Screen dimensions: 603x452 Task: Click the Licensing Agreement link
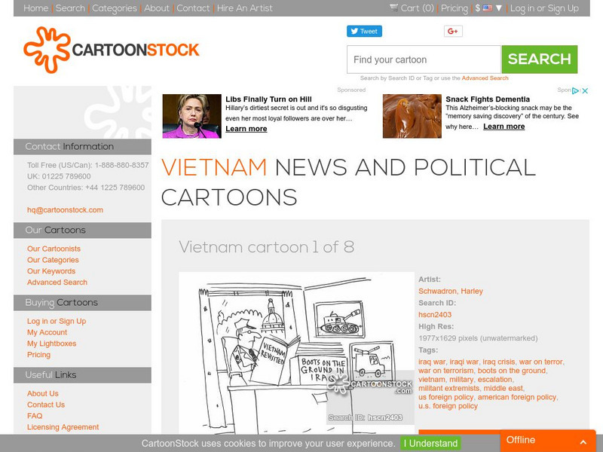tap(63, 427)
